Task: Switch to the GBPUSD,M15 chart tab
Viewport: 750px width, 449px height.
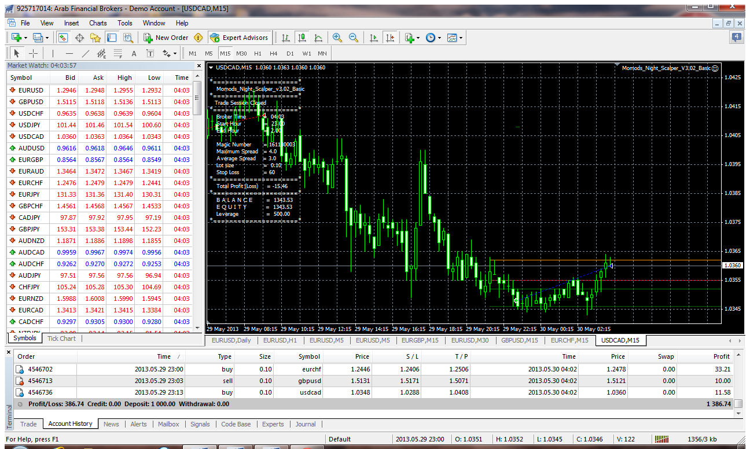Action: pos(519,340)
